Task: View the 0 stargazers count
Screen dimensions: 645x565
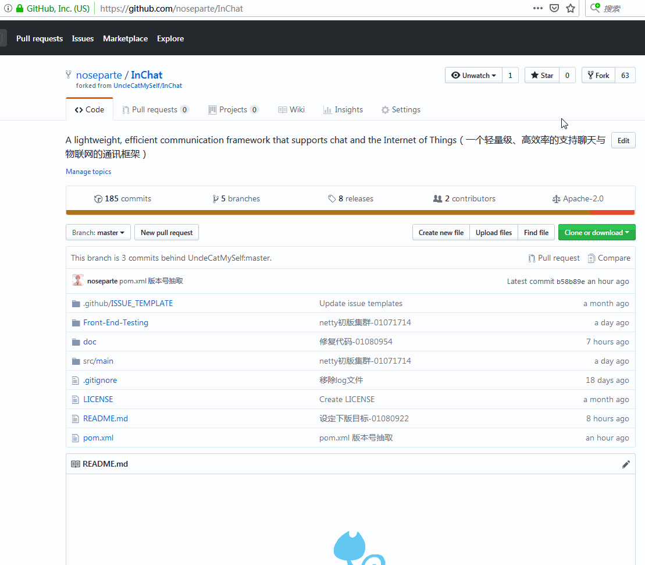Action: [567, 75]
